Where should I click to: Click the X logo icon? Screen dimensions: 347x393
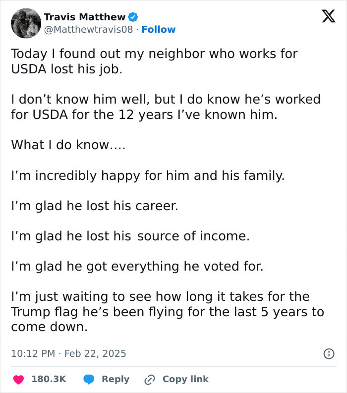[325, 17]
